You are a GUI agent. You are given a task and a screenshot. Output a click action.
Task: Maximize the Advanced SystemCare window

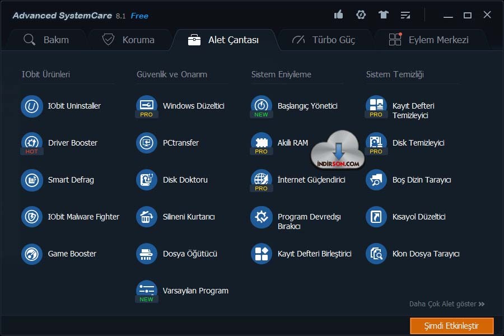[x=468, y=15]
